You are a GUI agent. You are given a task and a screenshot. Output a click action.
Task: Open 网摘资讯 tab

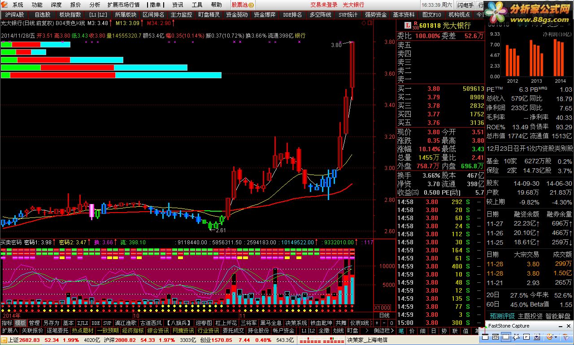tap(183, 331)
